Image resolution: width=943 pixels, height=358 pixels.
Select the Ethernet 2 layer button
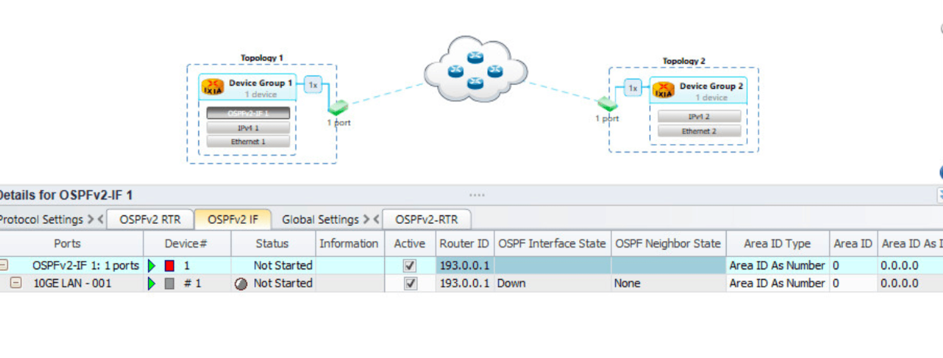point(699,131)
